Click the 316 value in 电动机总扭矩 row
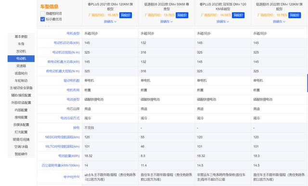The height and width of the screenshot is (186, 308). point(143,53)
